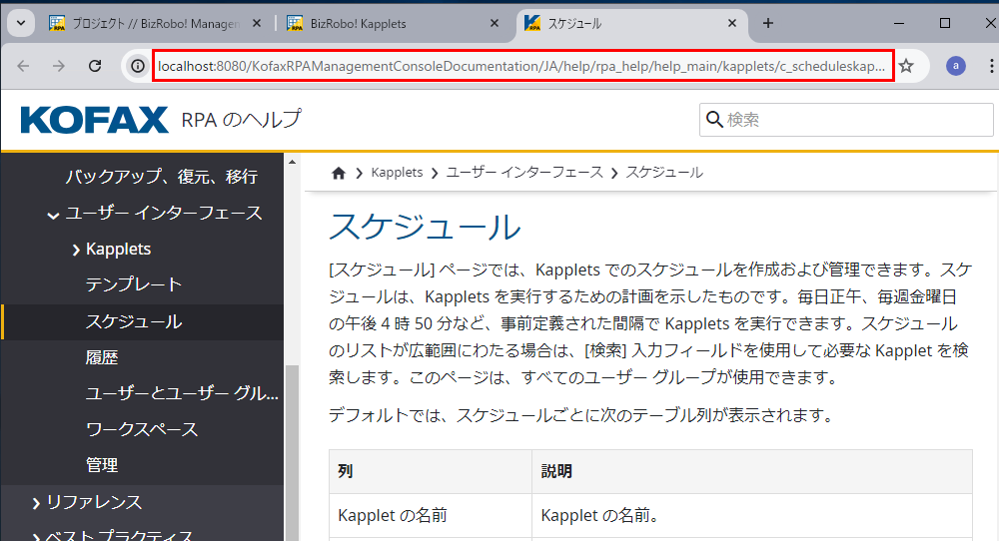The image size is (999, 541).
Task: Maximize the browser window
Action: pyautogui.click(x=945, y=24)
